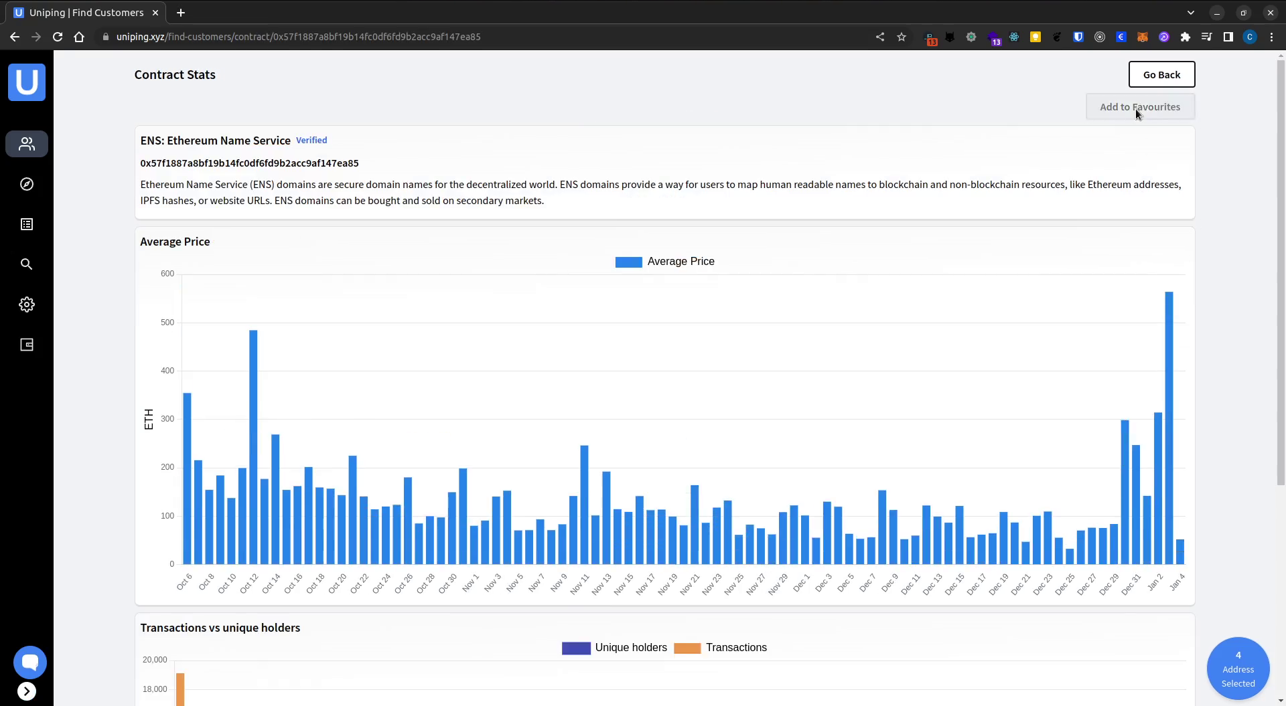Click the browser forward arrow
Image resolution: width=1286 pixels, height=706 pixels.
(x=36, y=37)
